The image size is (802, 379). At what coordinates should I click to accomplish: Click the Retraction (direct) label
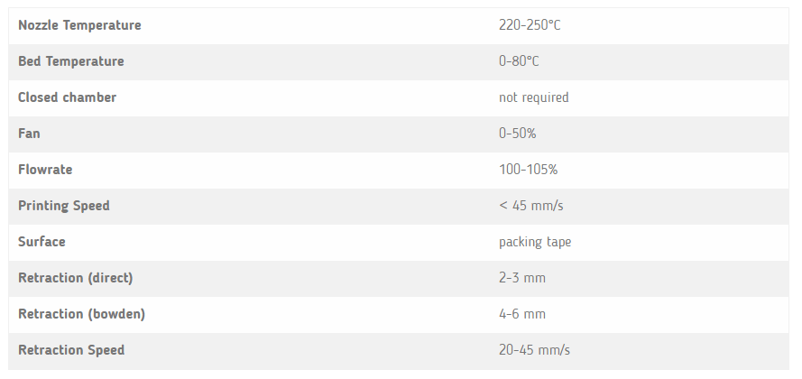click(76, 278)
